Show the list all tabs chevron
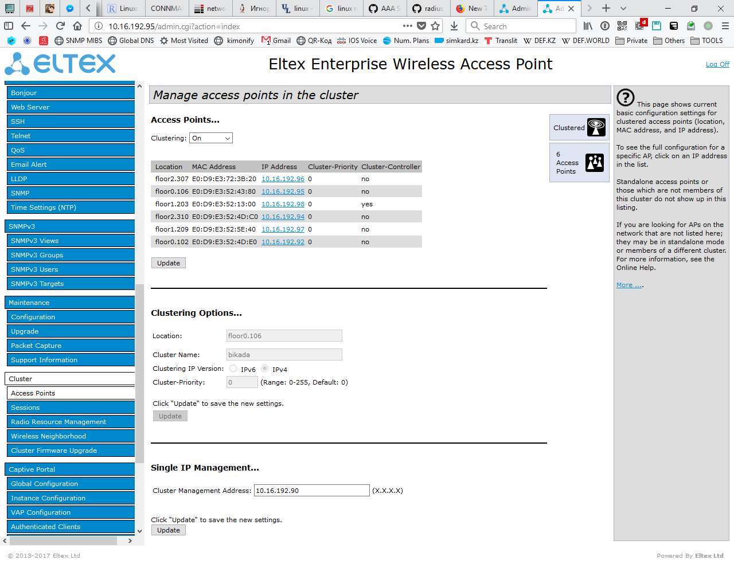This screenshot has height=564, width=734. 623,9
